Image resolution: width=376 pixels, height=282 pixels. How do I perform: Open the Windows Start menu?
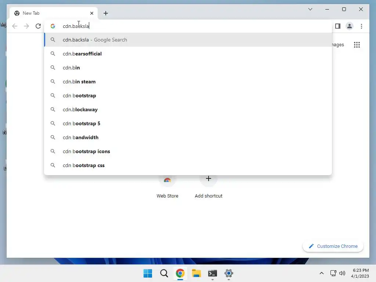[148, 273]
